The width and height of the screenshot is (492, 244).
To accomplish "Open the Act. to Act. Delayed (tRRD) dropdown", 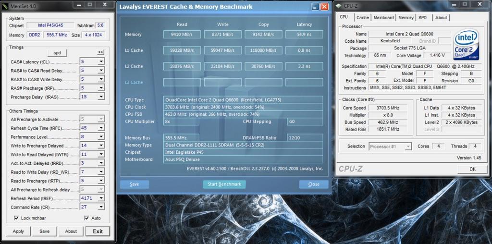I will point(101,163).
